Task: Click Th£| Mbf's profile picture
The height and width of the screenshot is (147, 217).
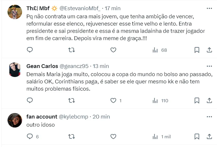Action: coord(15,12)
